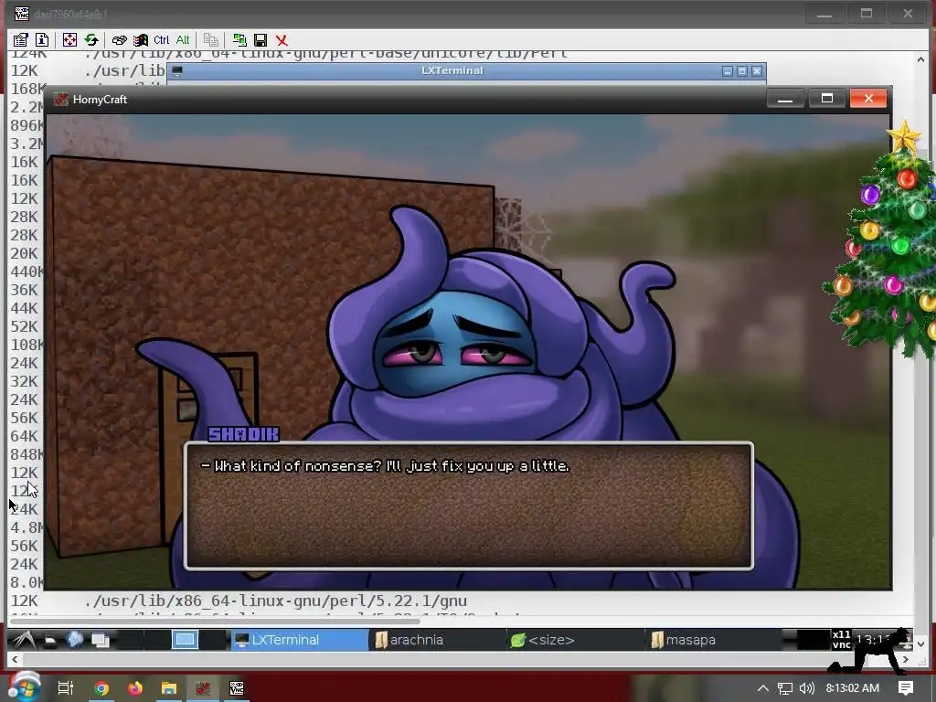Switch to LXTerminal in remote taskbar
Viewport: 936px width, 702px height.
[300, 640]
